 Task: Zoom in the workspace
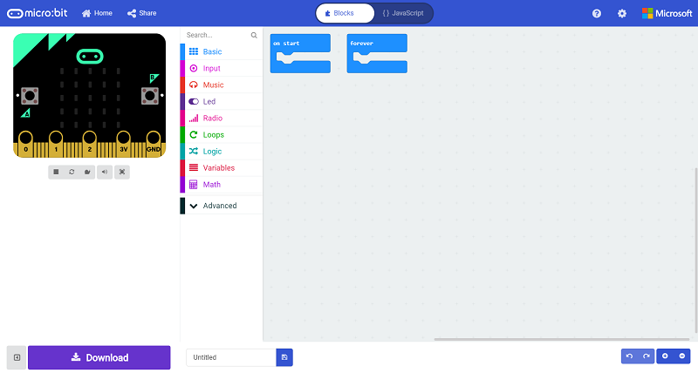[x=665, y=356]
